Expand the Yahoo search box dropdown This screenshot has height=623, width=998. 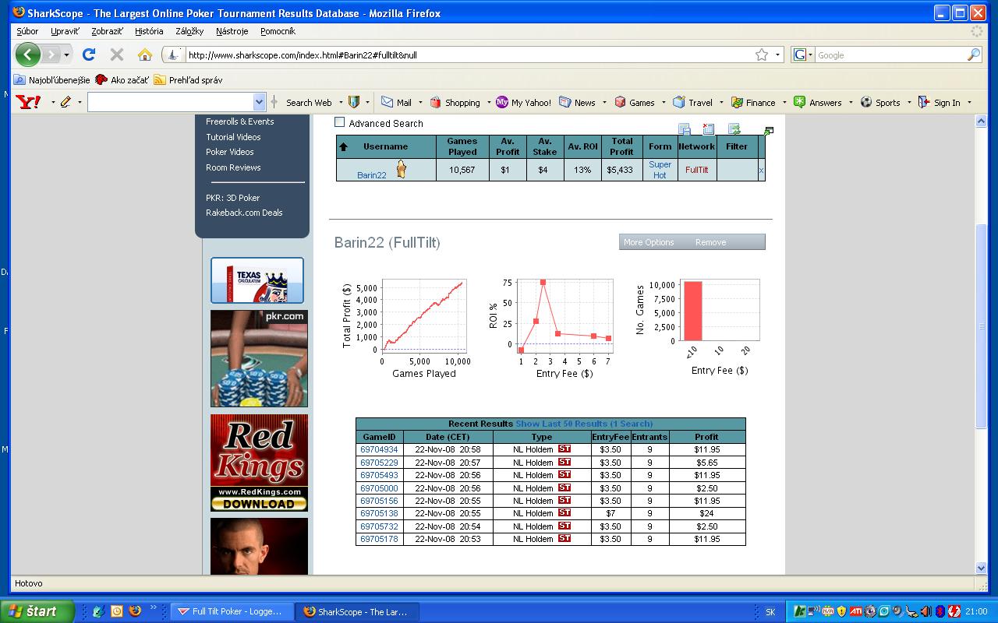(260, 102)
